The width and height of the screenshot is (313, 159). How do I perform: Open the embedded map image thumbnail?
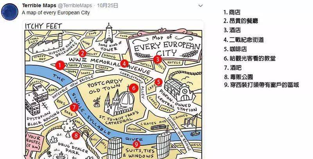(x=113, y=90)
